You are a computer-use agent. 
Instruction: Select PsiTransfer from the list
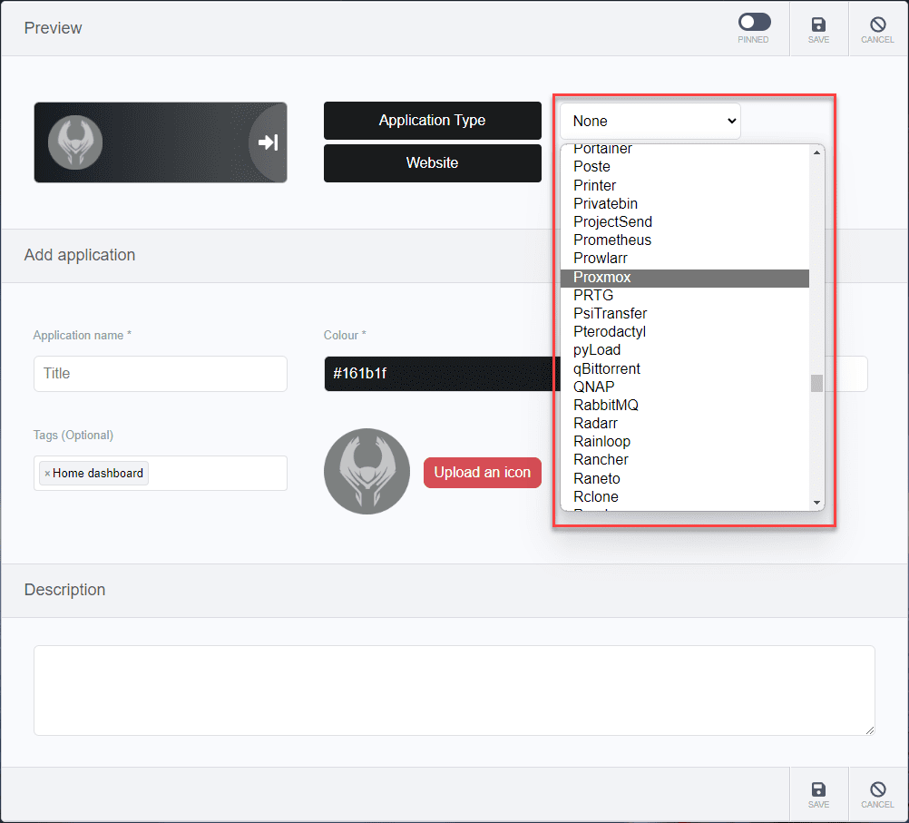click(x=685, y=314)
